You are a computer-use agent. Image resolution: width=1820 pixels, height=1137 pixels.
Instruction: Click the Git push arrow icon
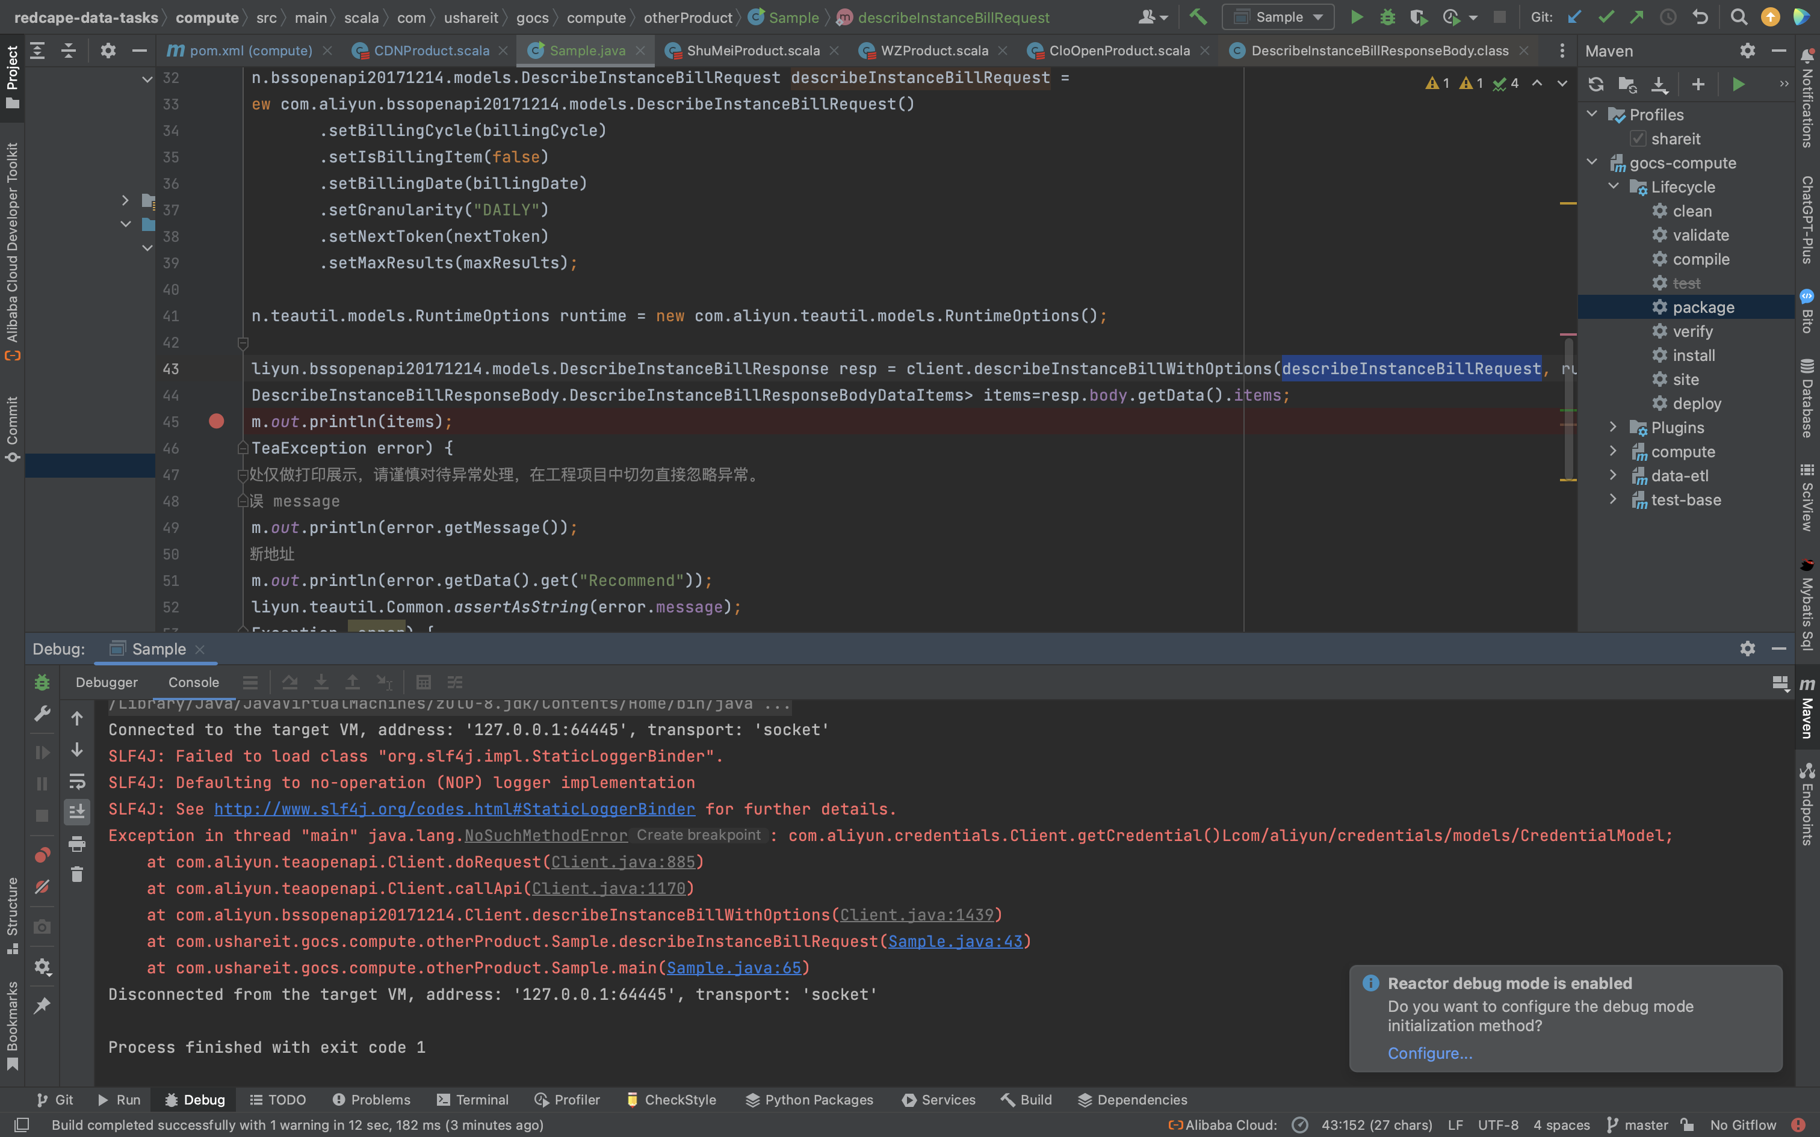point(1636,17)
